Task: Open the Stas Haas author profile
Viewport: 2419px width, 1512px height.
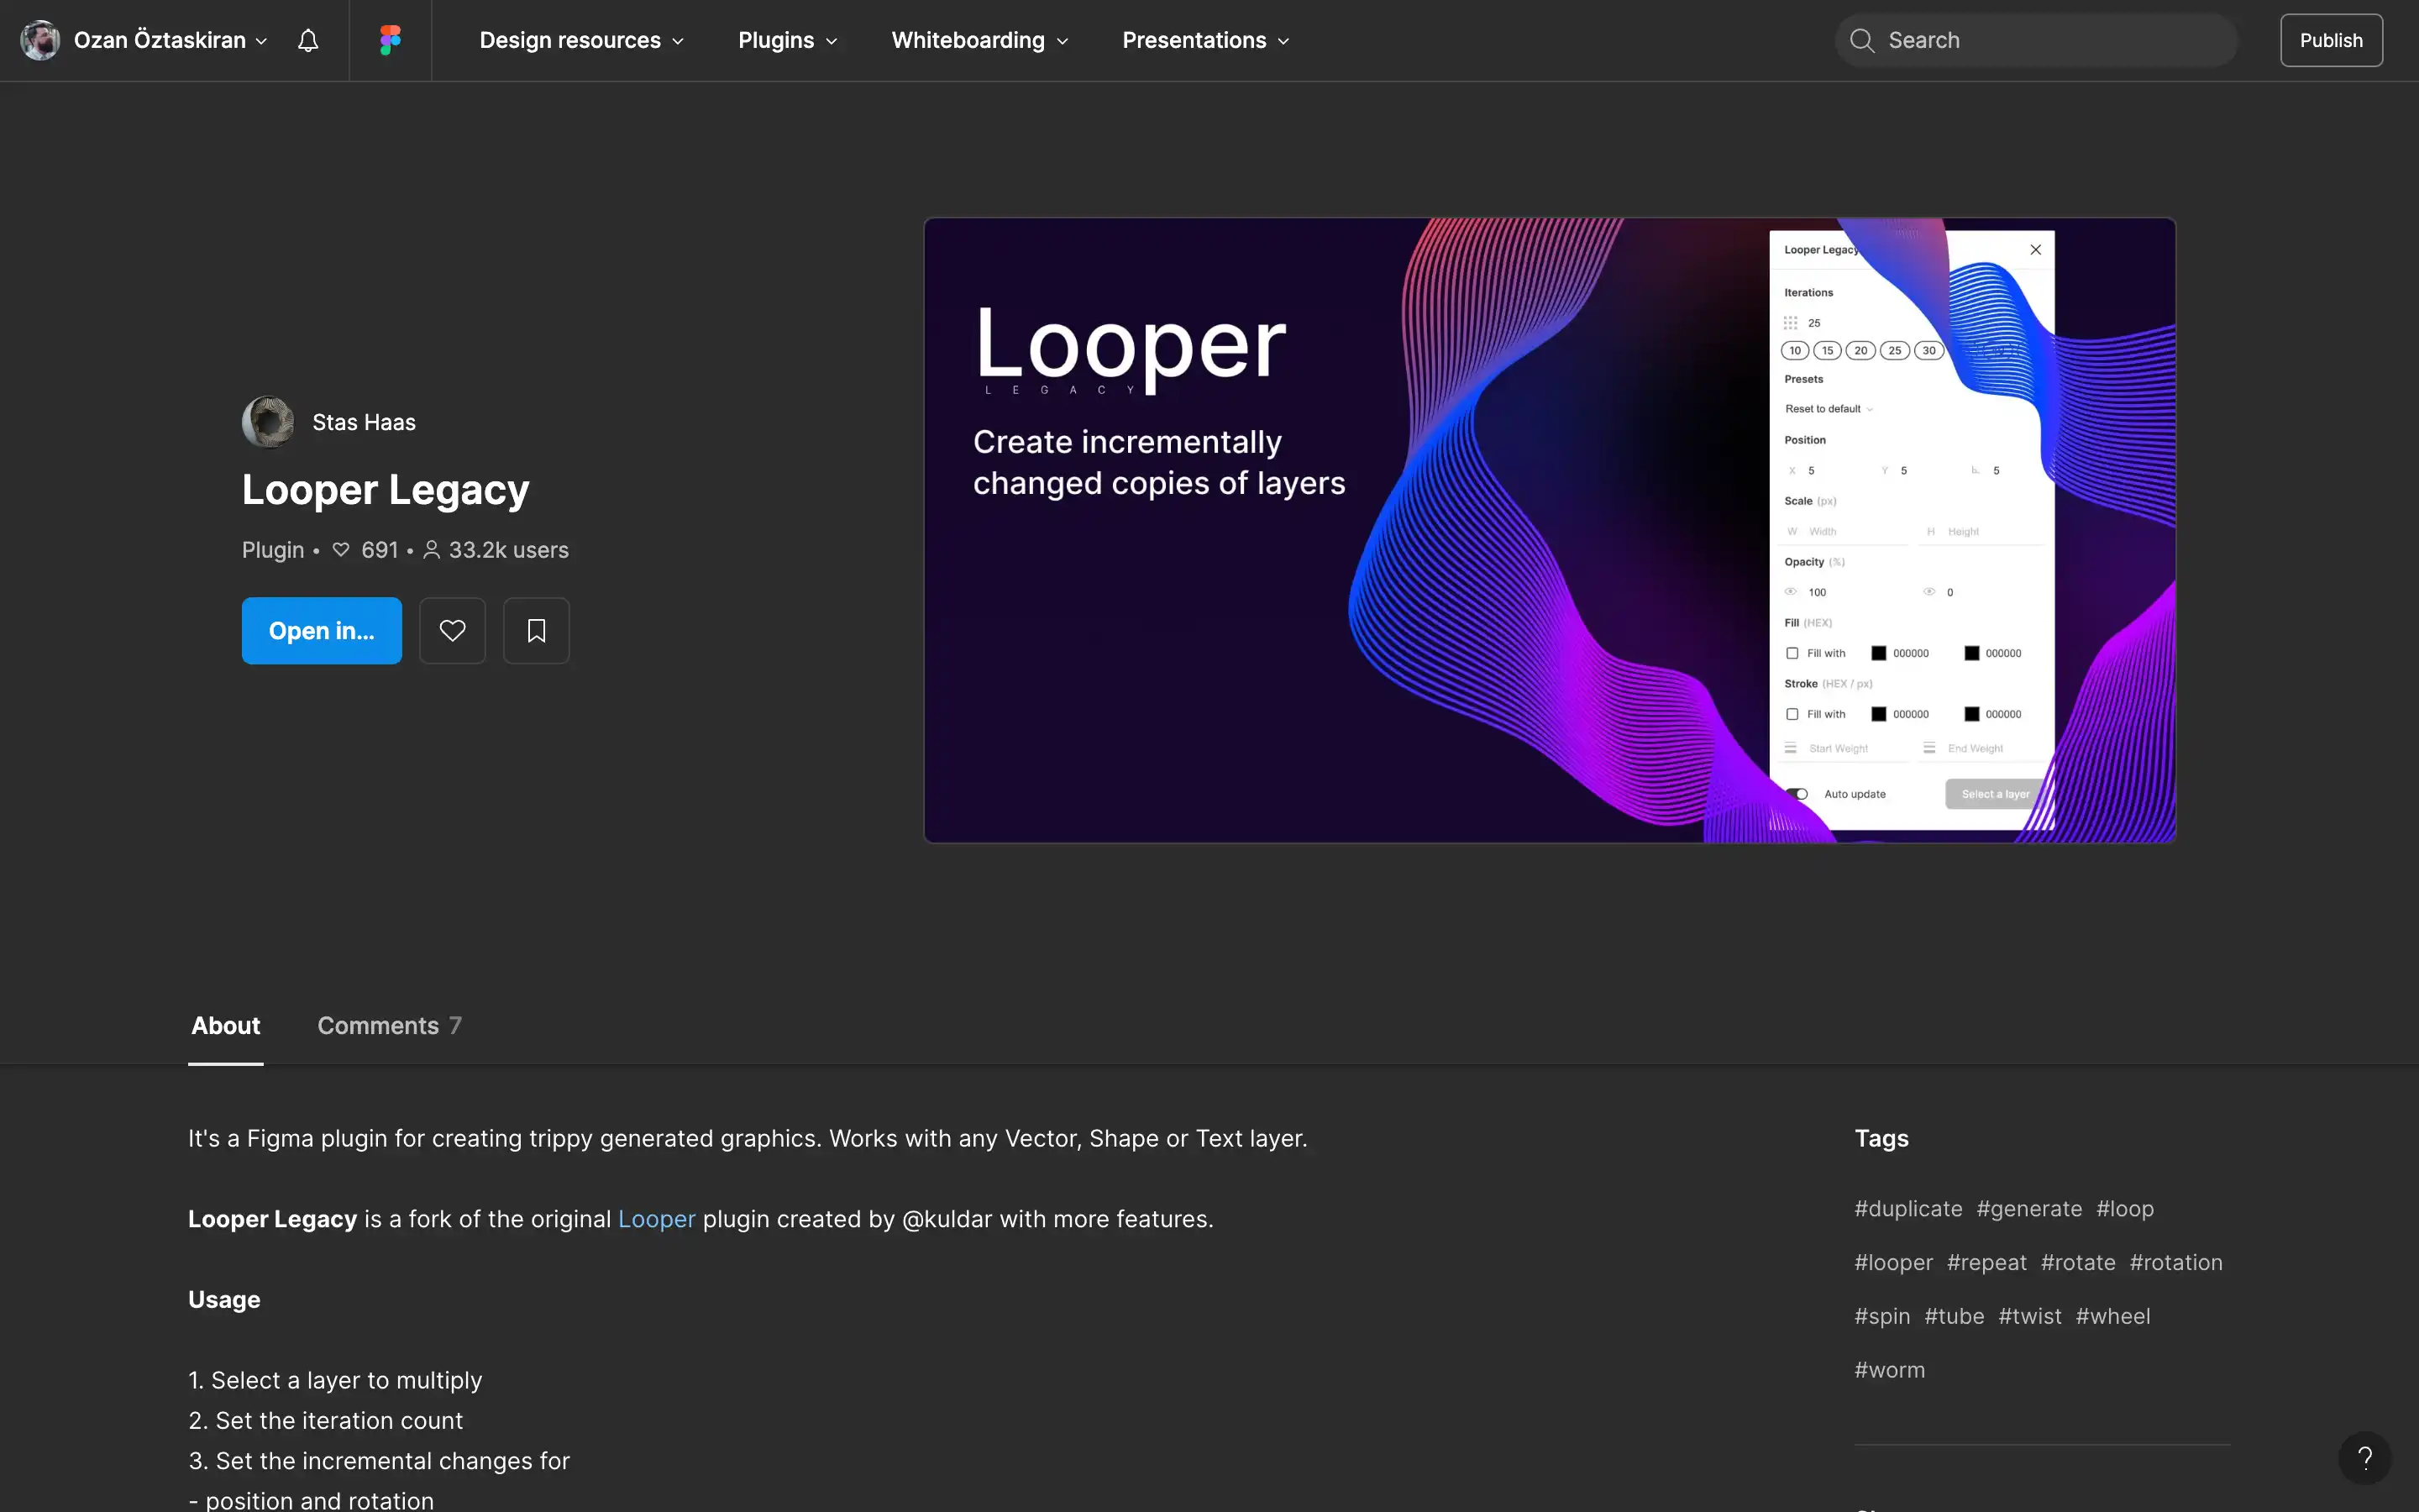Action: click(364, 422)
